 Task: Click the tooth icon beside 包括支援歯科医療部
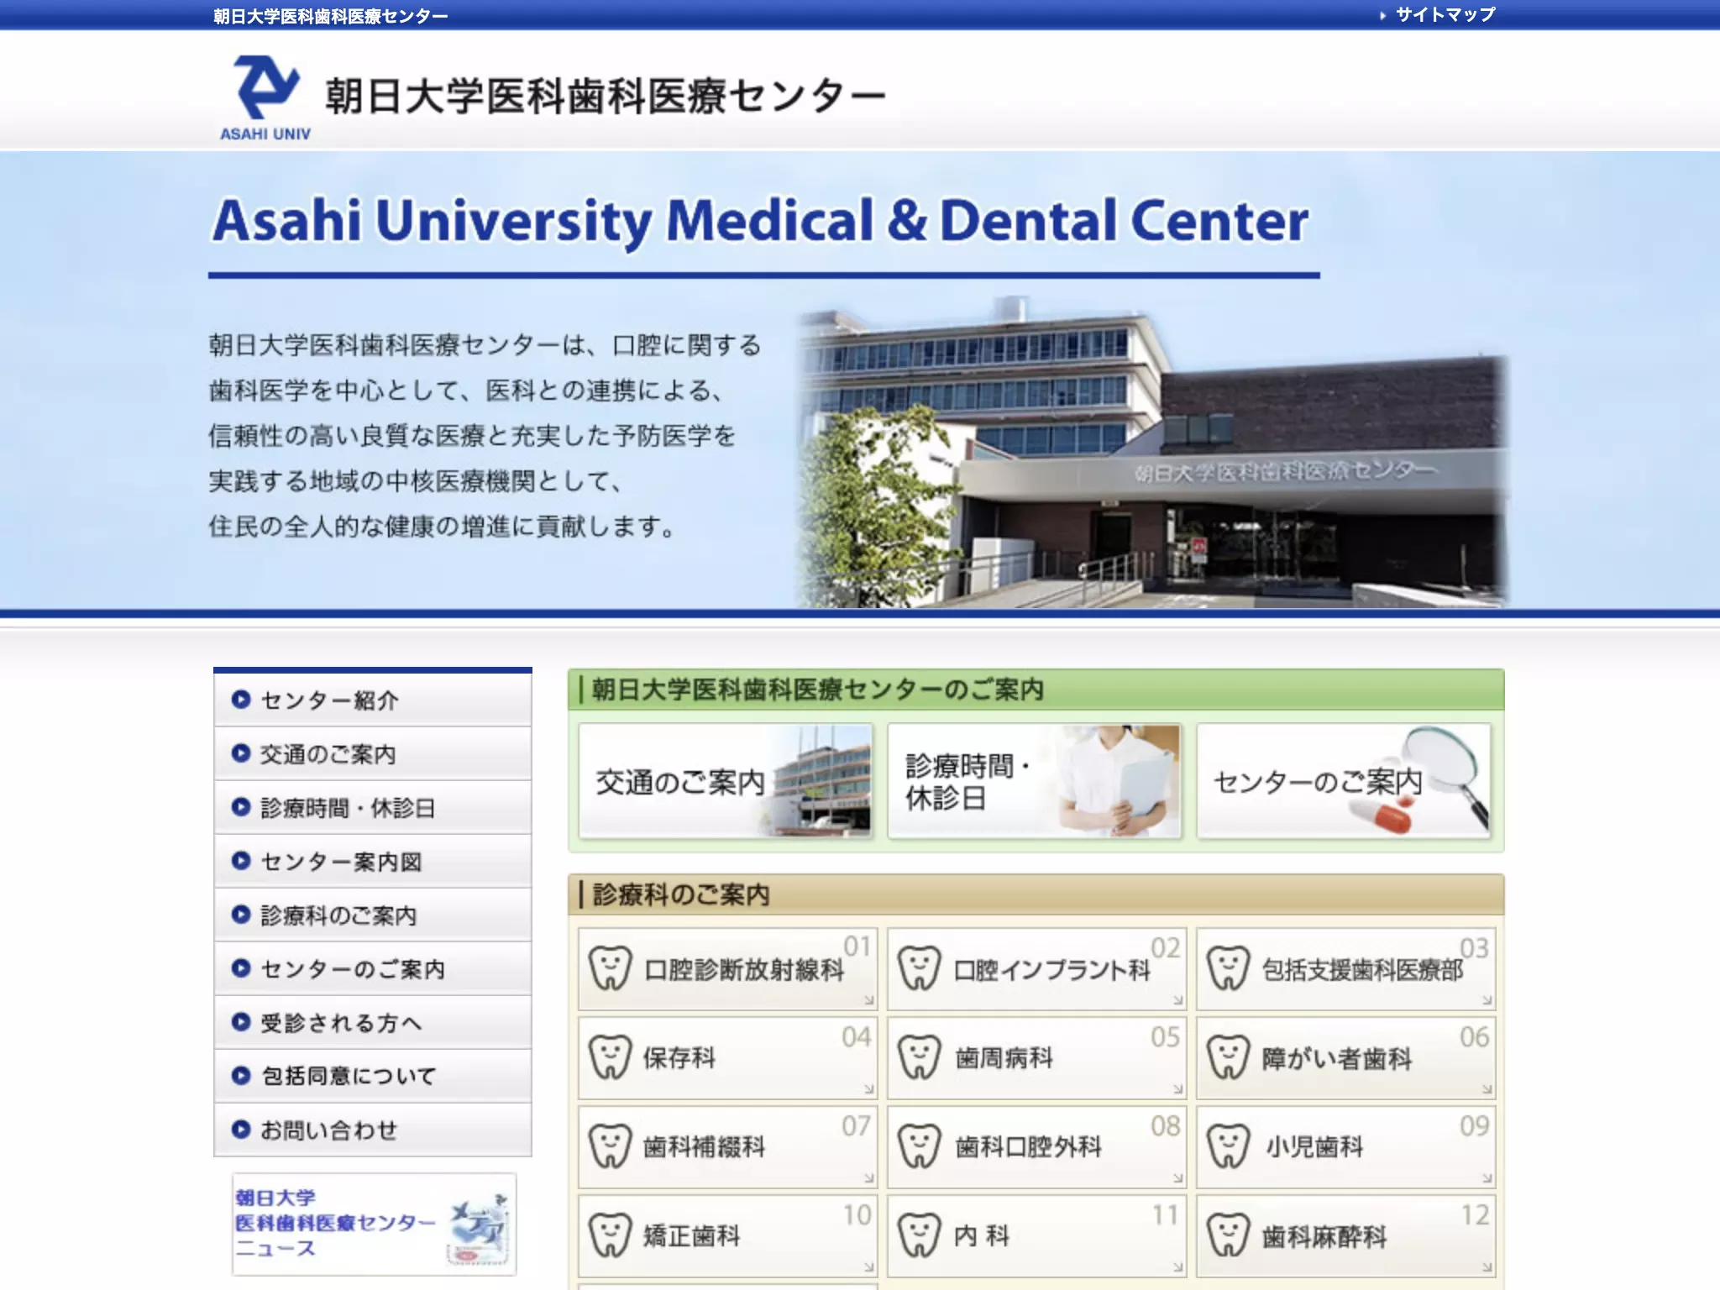click(1228, 968)
